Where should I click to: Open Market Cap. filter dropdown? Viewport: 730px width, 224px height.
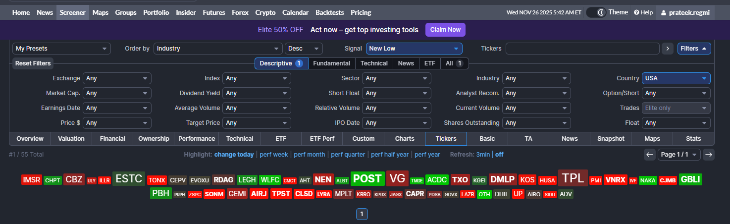117,93
